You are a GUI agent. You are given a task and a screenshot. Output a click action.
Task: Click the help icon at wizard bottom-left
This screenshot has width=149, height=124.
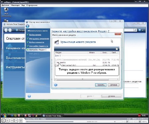29,96
